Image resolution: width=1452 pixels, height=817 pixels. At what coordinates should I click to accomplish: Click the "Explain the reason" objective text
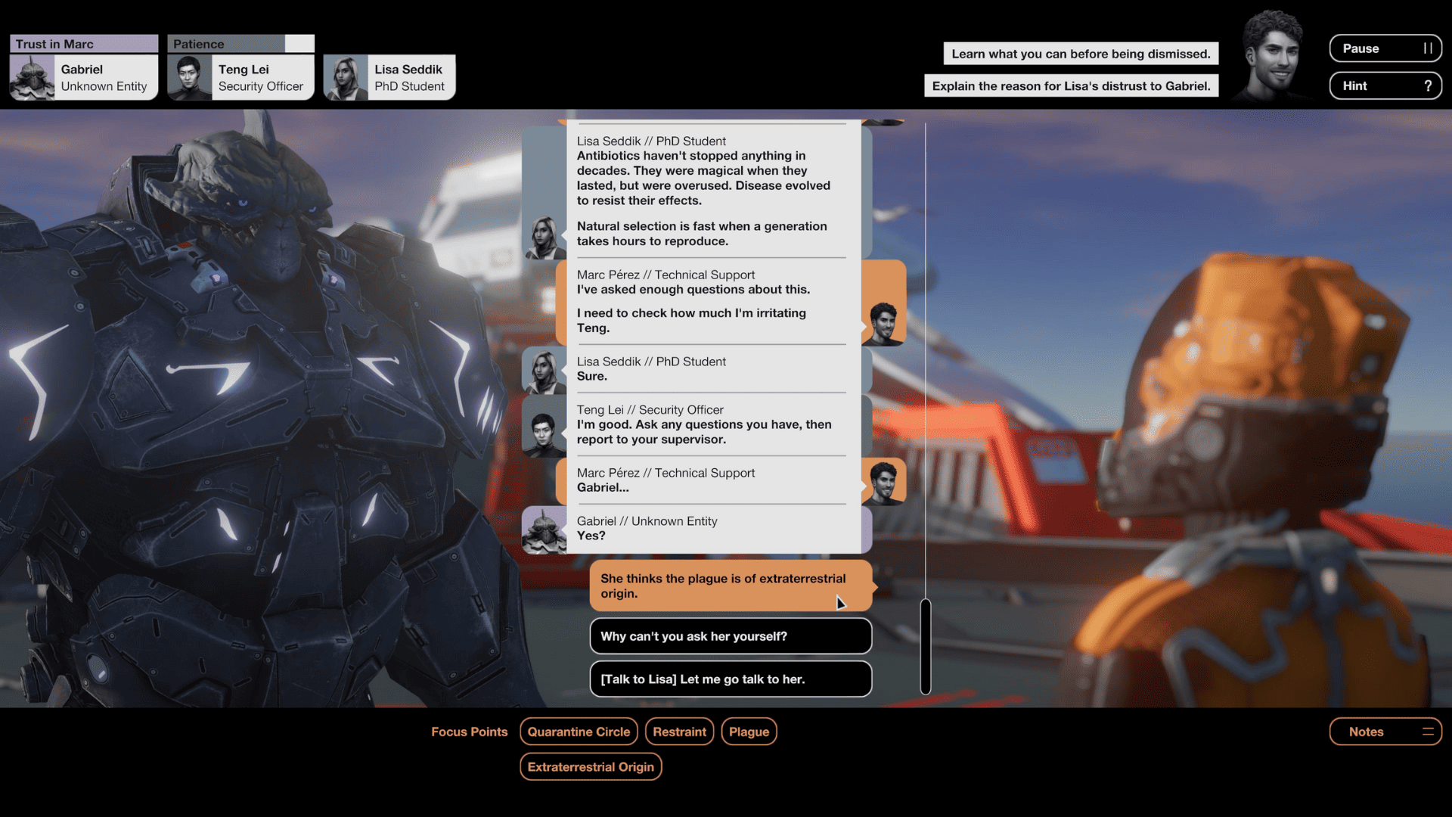pyautogui.click(x=1070, y=86)
